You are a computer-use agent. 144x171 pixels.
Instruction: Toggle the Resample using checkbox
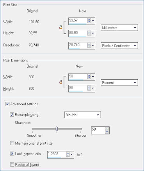(12, 115)
